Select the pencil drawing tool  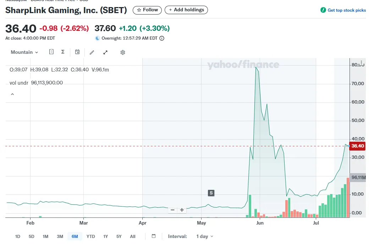pyautogui.click(x=92, y=52)
